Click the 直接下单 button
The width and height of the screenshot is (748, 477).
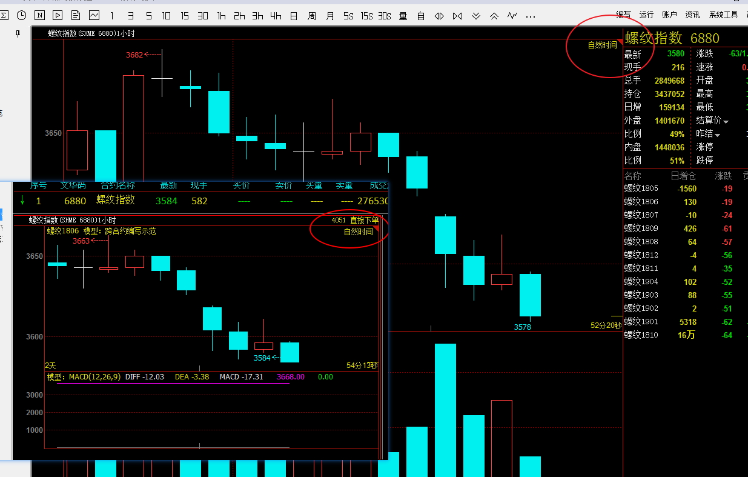(364, 220)
